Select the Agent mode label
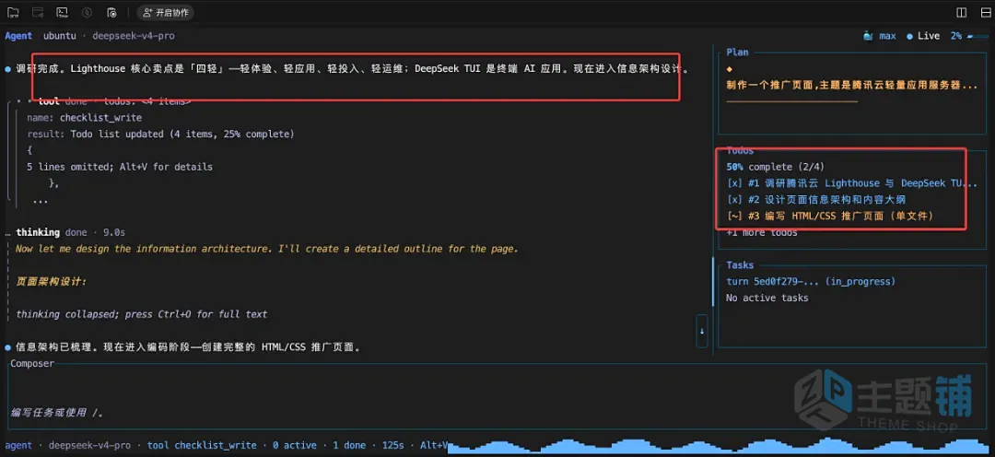 pos(18,36)
